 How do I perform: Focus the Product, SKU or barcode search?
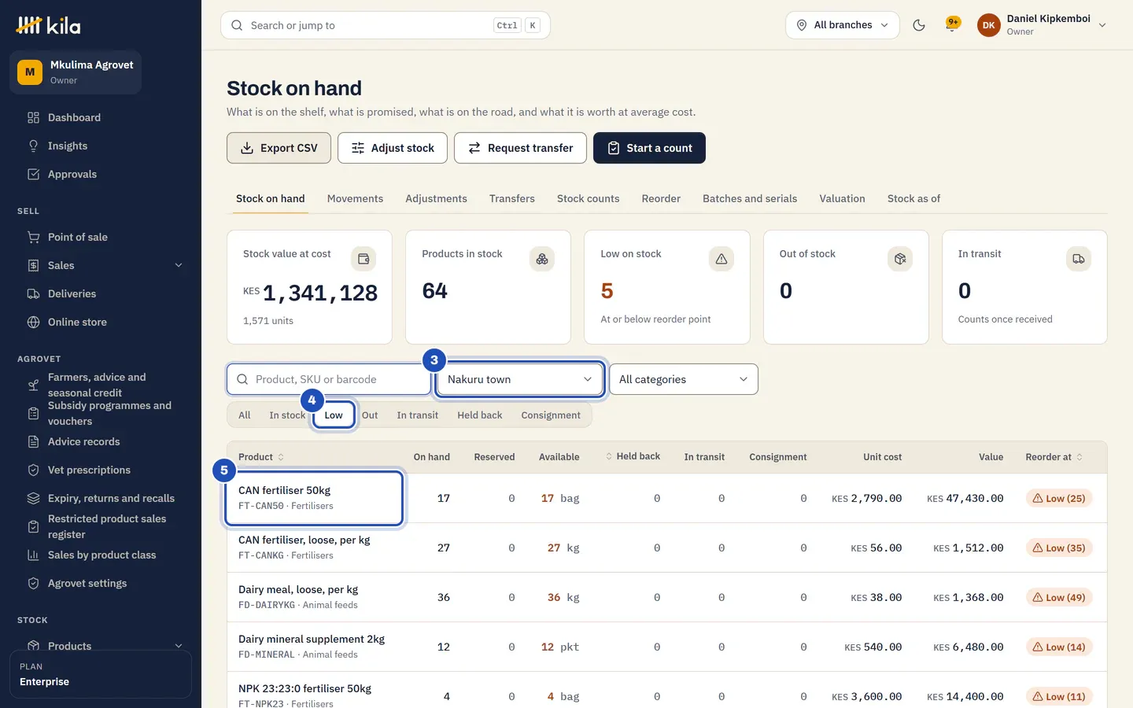[329, 379]
